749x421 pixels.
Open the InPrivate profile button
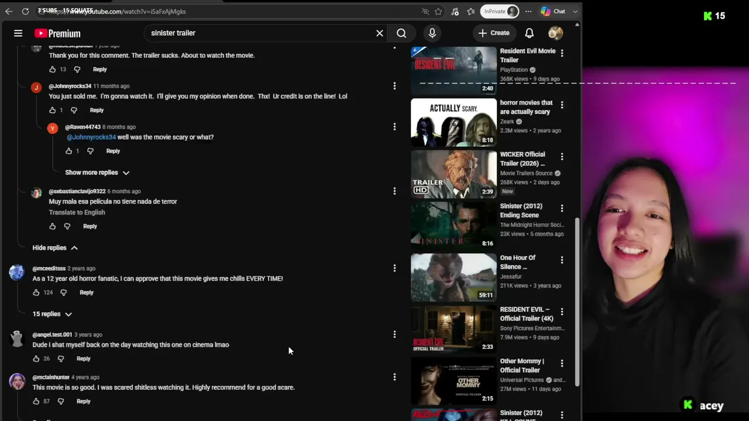(500, 11)
